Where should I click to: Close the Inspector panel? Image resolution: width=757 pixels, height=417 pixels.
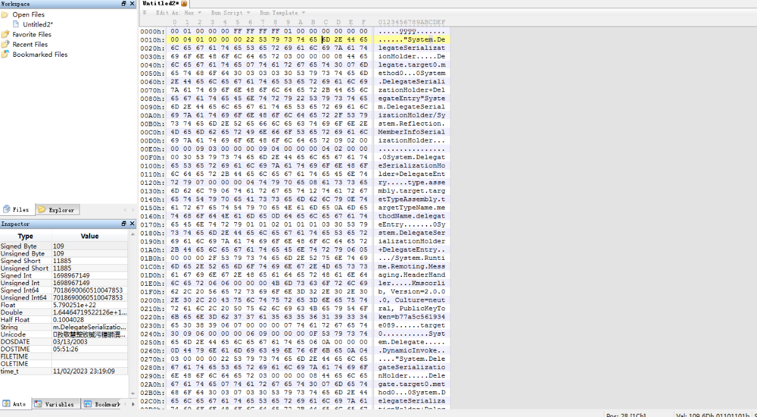coord(132,224)
